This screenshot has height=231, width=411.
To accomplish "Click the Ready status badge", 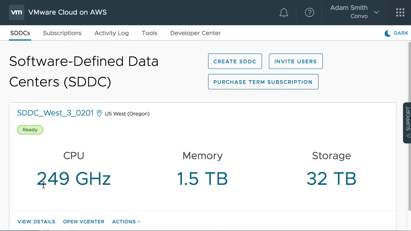I will (x=30, y=130).
